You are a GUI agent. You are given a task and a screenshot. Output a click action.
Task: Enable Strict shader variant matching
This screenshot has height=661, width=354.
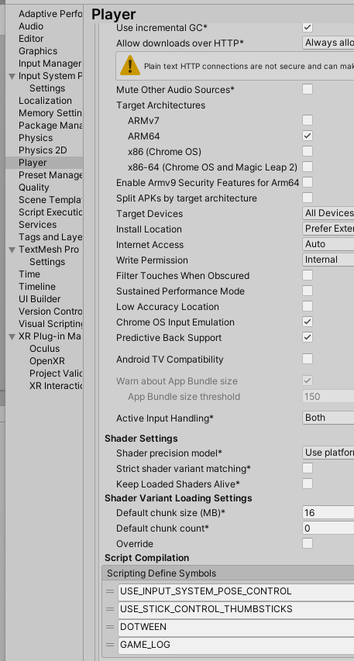click(x=308, y=468)
